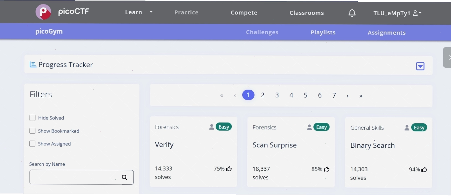
Task: Open the Compete menu item
Action: tap(244, 13)
